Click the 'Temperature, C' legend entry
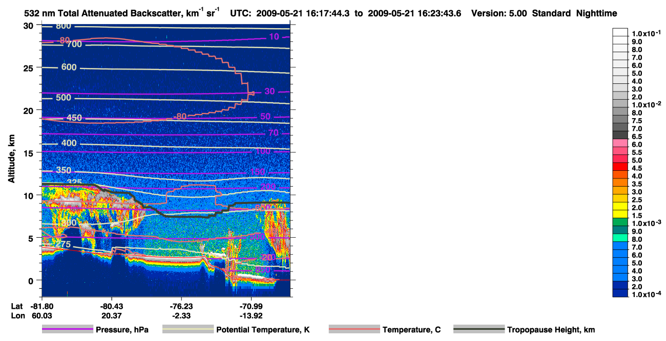Image resolution: width=666 pixels, height=341 pixels. click(411, 330)
